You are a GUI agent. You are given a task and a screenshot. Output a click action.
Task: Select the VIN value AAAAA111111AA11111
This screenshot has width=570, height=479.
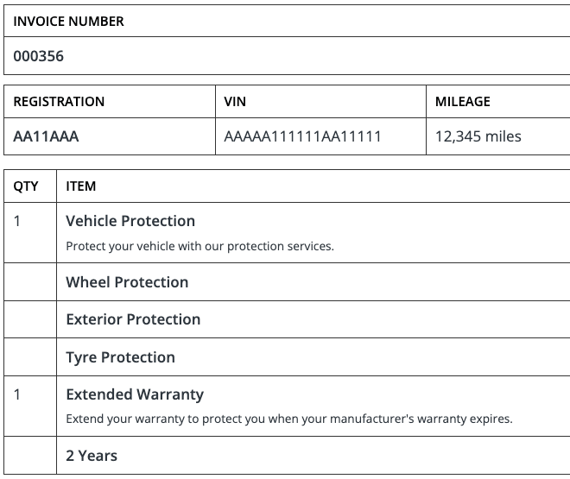(x=302, y=136)
